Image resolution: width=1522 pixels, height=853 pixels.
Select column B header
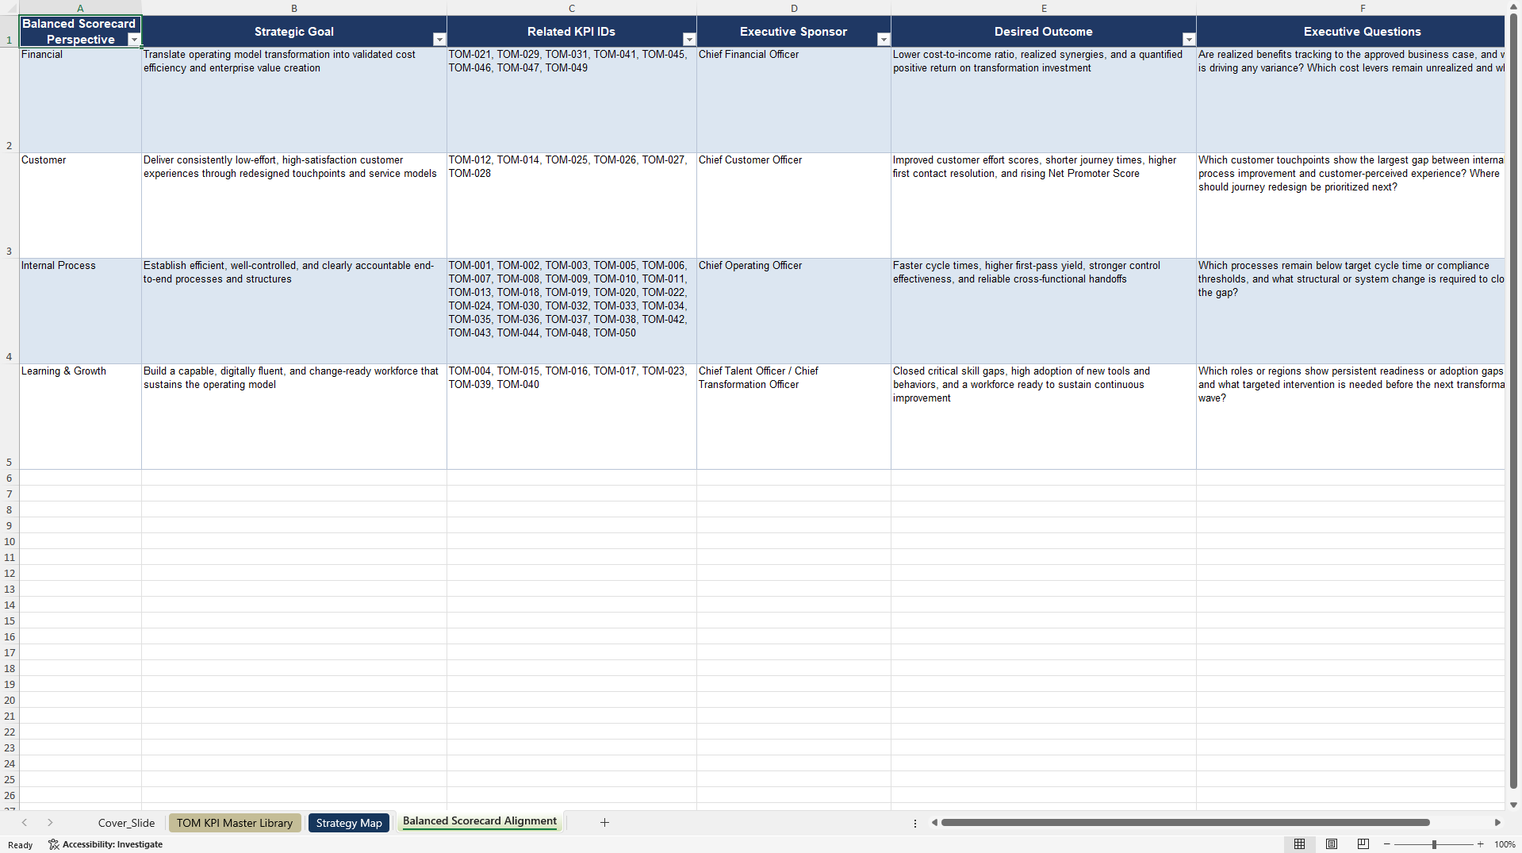click(294, 8)
